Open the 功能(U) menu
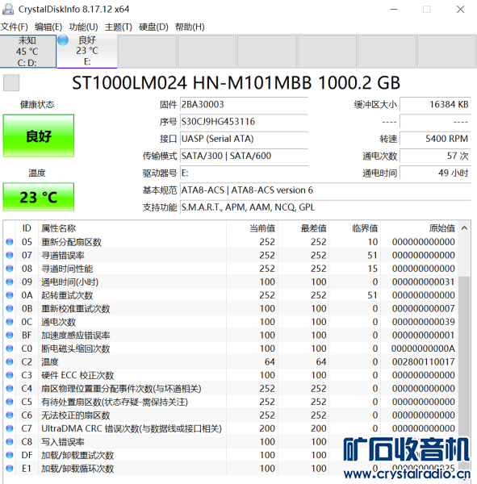 83,27
